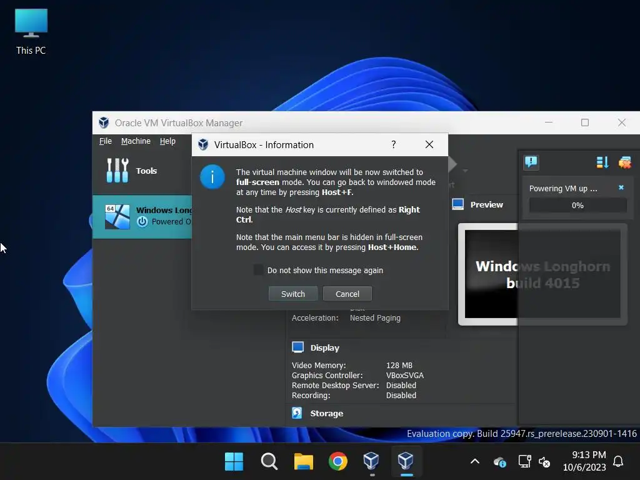This screenshot has height=480, width=640.
Task: Click the VBoxSVGA graphics controller value
Action: pyautogui.click(x=405, y=376)
